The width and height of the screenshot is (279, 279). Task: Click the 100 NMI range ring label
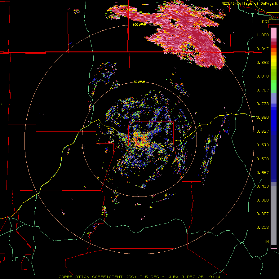pyautogui.click(x=139, y=24)
